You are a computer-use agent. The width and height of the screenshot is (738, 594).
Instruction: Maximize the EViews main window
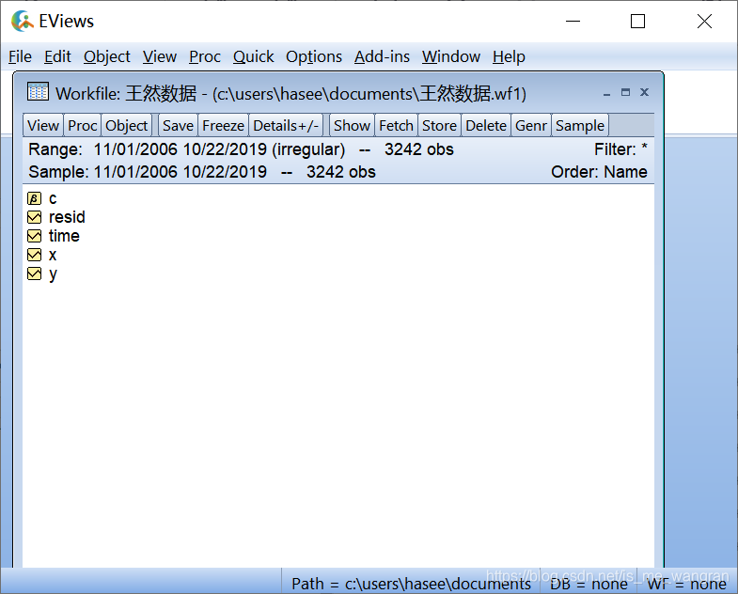pos(637,22)
